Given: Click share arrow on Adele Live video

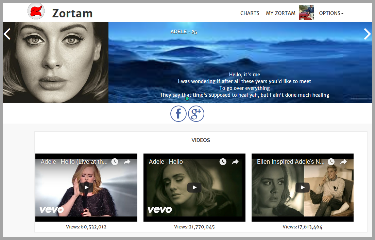Looking at the screenshot, I should 127,162.
